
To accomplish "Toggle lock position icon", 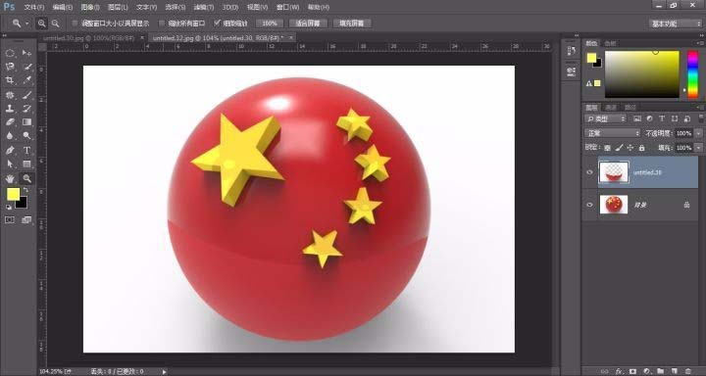I will coord(630,148).
